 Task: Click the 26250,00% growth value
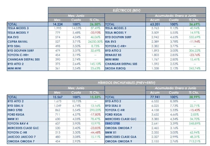click(95, 42)
